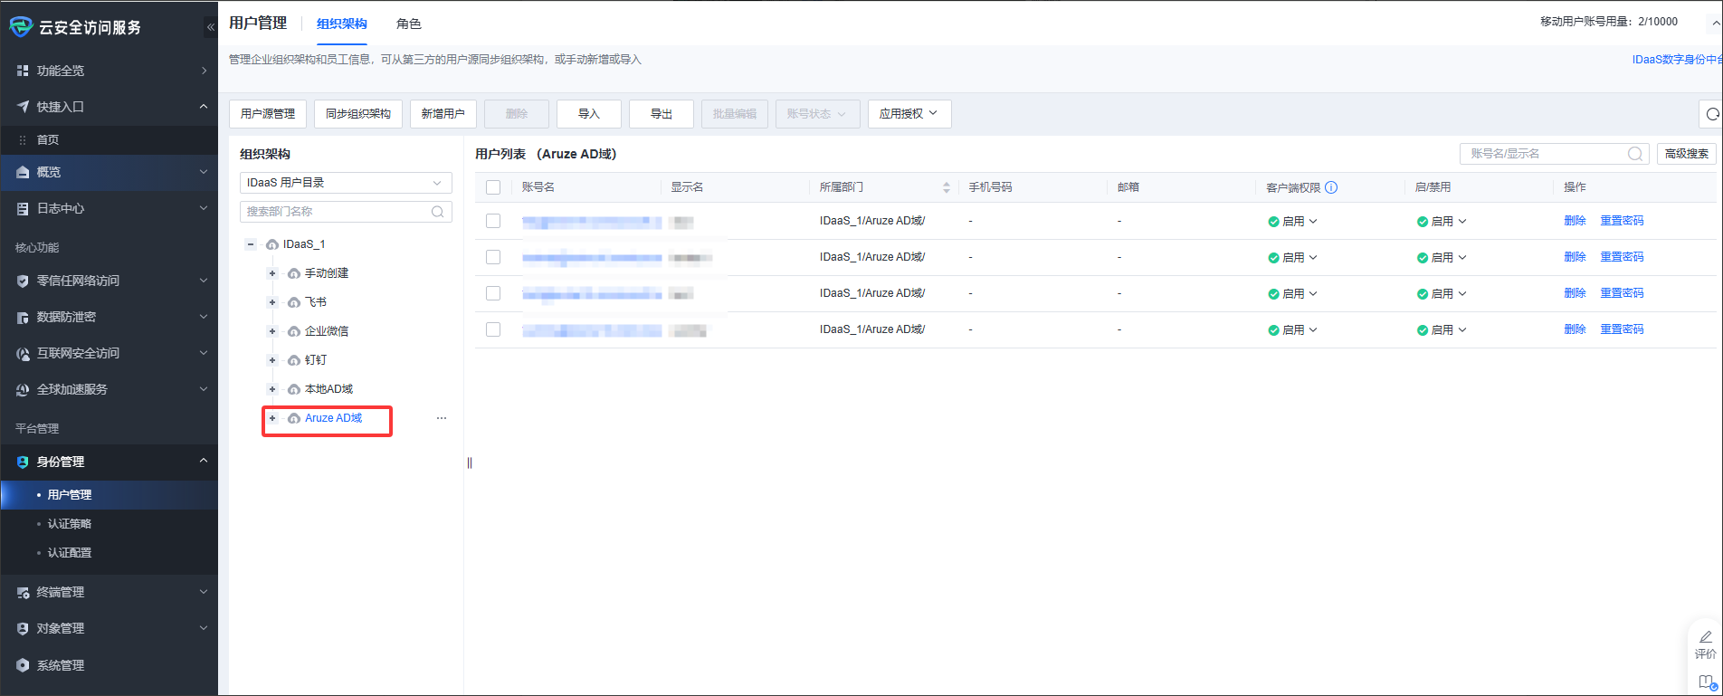Click the info icon beside 客户端权限
Screen dimensions: 1723x696
point(1331,187)
